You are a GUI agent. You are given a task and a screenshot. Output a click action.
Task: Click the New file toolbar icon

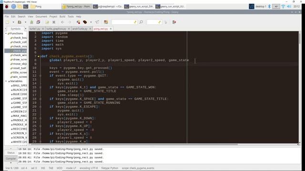pyautogui.click(x=8, y=22)
